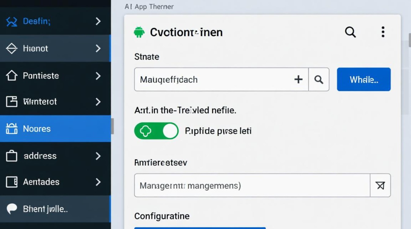This screenshot has width=411, height=229.
Task: Click the shopping bag icon beside address
Action: click(x=12, y=156)
